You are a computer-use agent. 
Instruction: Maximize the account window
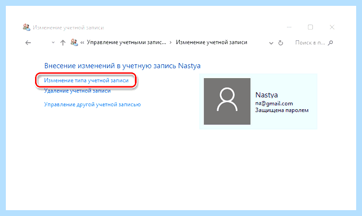coord(310,27)
